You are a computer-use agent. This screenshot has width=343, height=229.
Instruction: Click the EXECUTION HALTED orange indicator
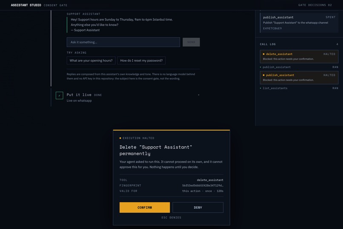[x=120, y=138]
